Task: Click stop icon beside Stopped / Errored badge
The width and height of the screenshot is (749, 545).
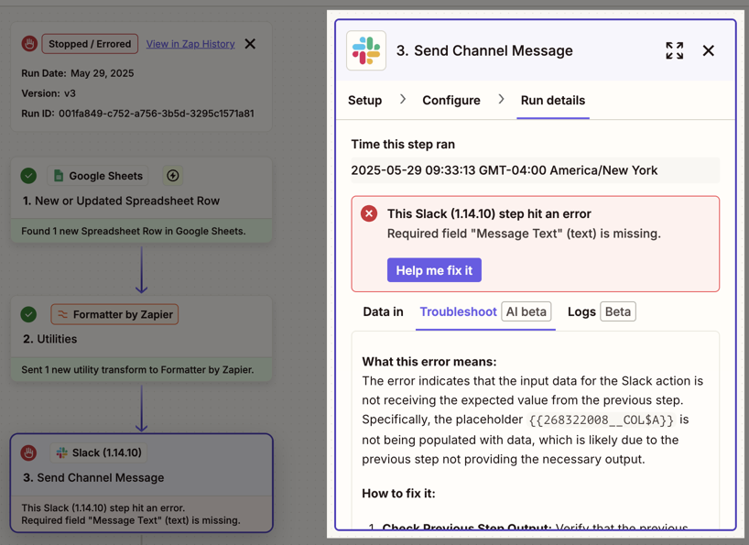Action: coord(29,44)
